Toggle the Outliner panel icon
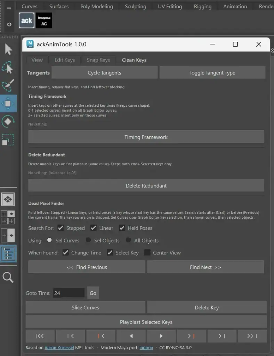 8,253
